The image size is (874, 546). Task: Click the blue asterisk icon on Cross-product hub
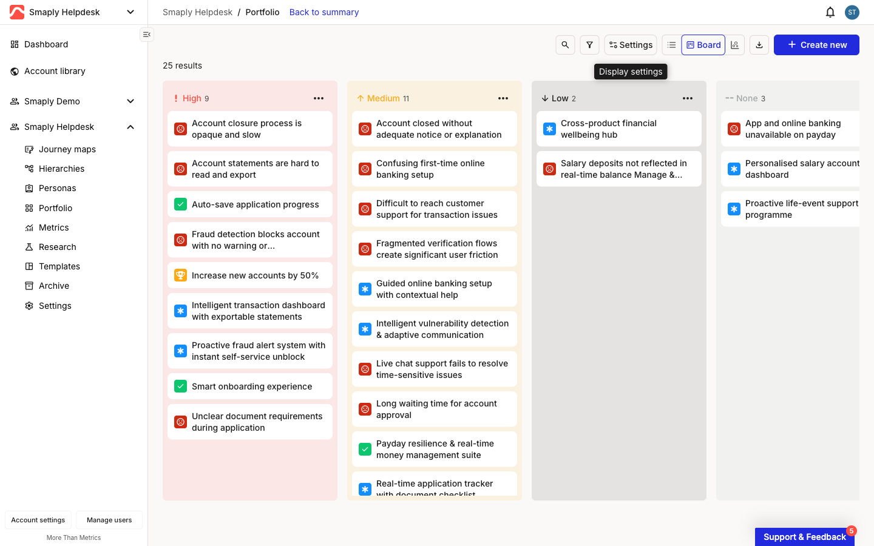549,129
